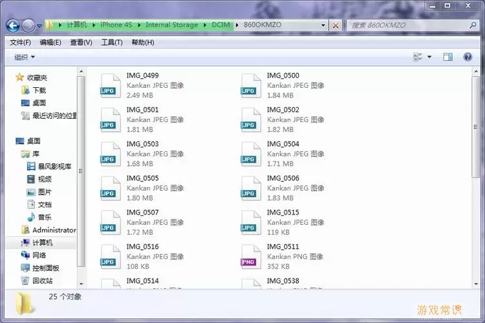The image size is (485, 323).
Task: Open the 文件(F) menu
Action: click(x=20, y=43)
